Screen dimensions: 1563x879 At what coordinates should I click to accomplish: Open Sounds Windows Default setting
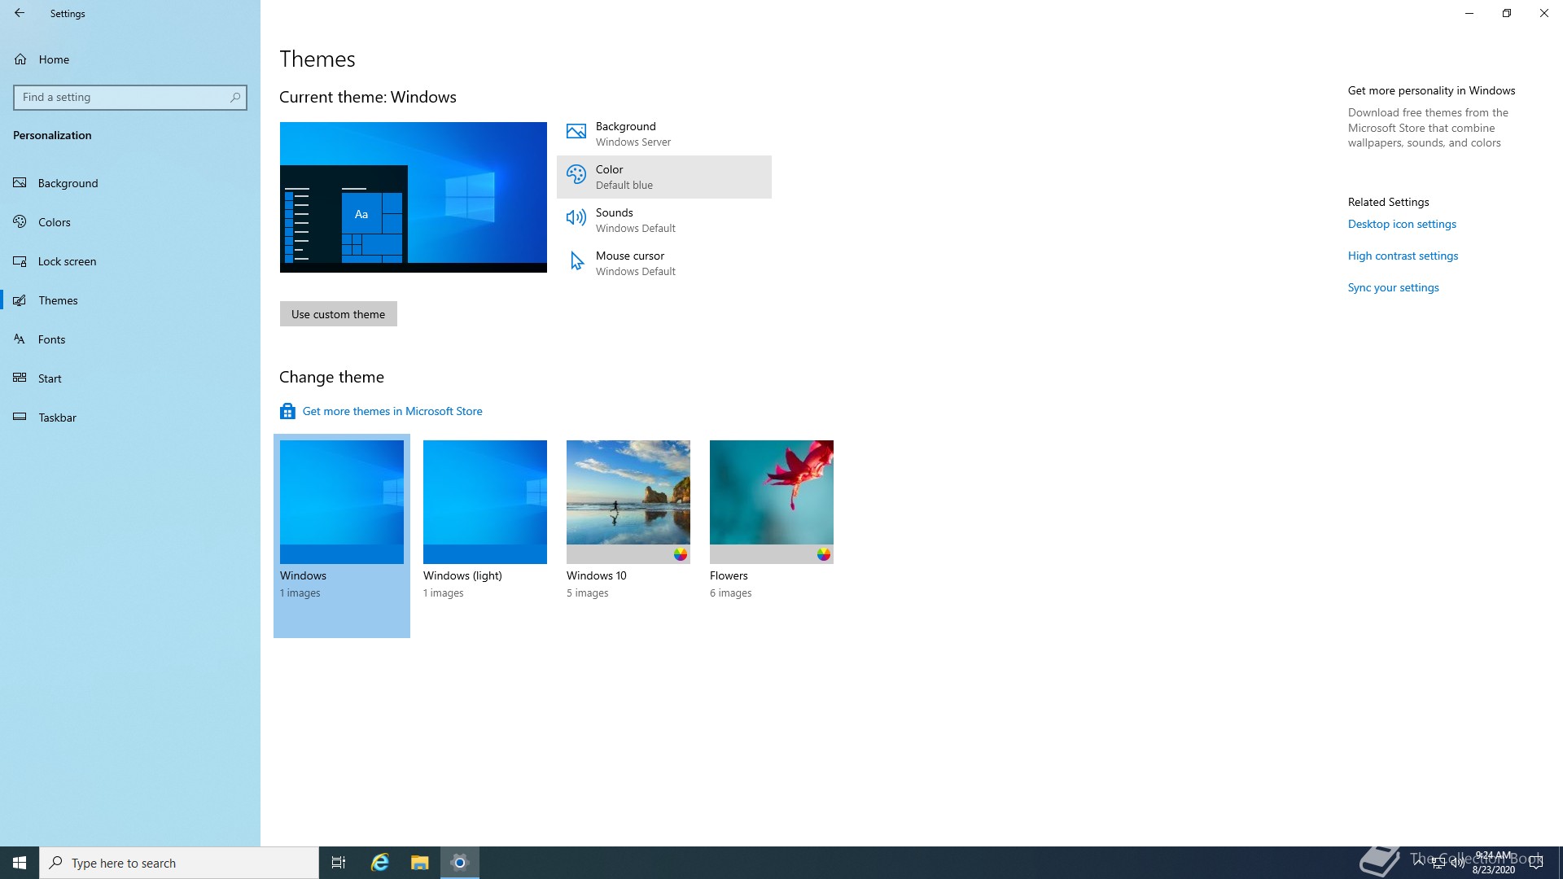click(x=664, y=220)
